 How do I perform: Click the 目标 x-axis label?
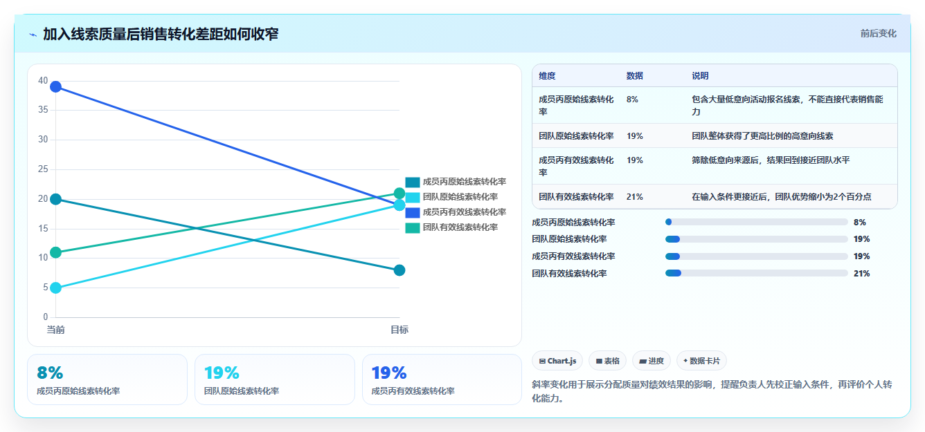pos(399,330)
